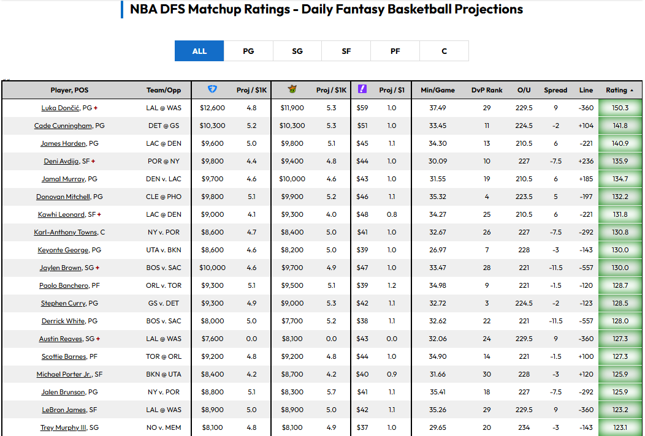
Task: Click Luka Dončić's green 150.3 rating cell
Action: coord(620,108)
